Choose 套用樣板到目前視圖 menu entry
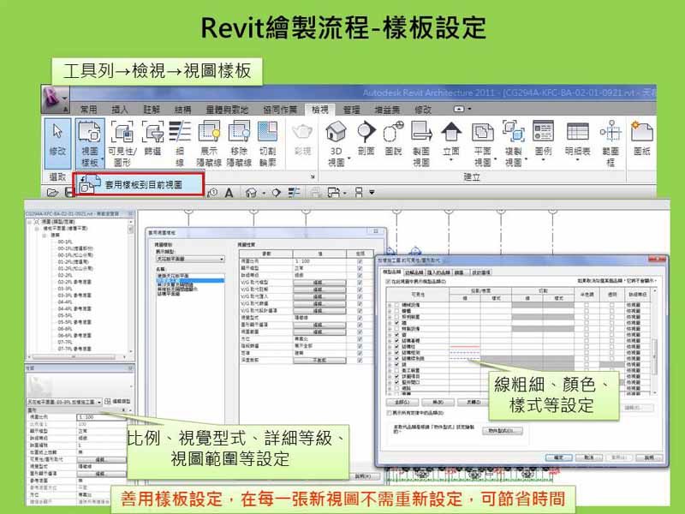Screen dimensions: 685x514 (139, 184)
